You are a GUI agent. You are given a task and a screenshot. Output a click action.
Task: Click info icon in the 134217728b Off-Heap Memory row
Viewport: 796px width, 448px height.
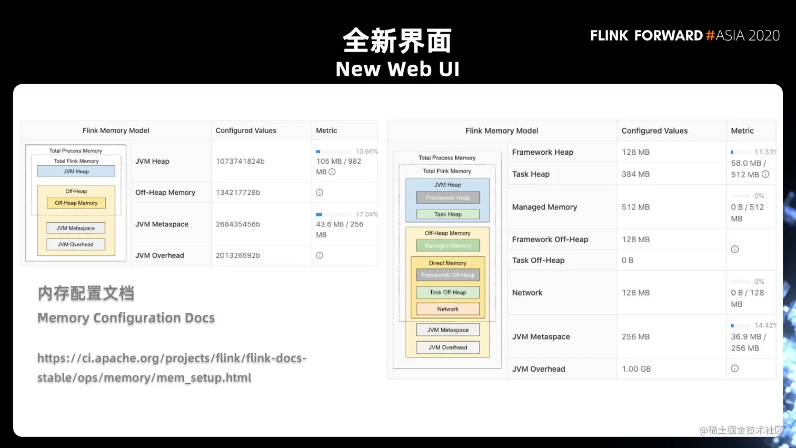320,193
